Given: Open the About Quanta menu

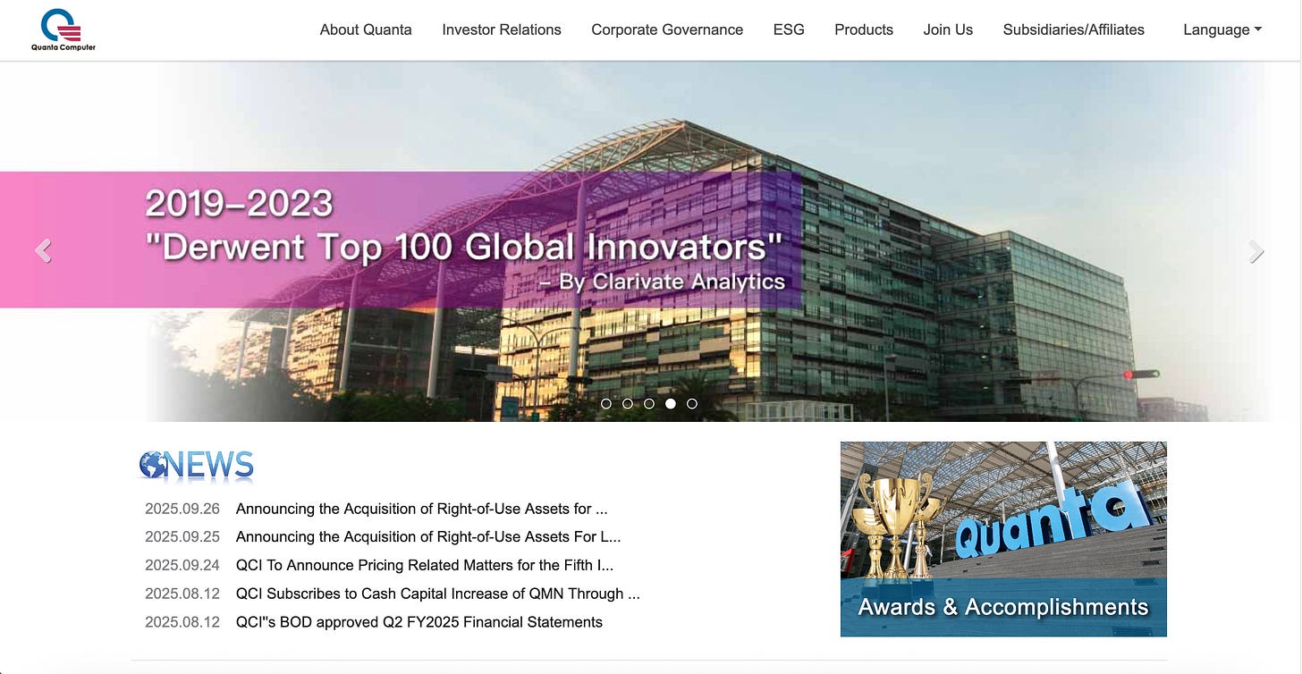Looking at the screenshot, I should click(366, 29).
